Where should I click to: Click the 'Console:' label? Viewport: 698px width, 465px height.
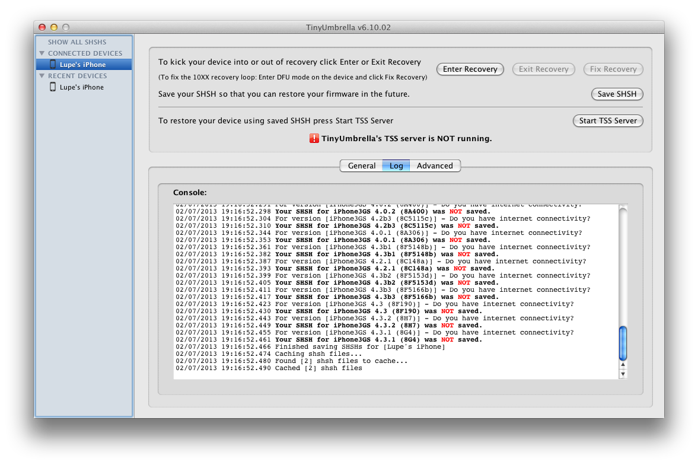pos(190,192)
